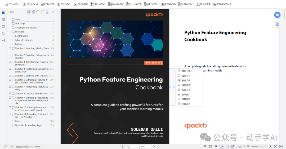Open the PDF转Word converter
Screen dimensions: 286x149
[12, 4]
